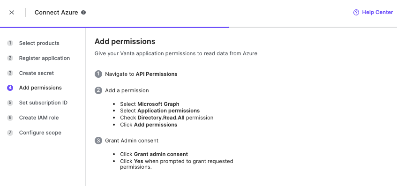Click the step 7 number badge in sidebar
The image size is (397, 186).
tap(10, 133)
